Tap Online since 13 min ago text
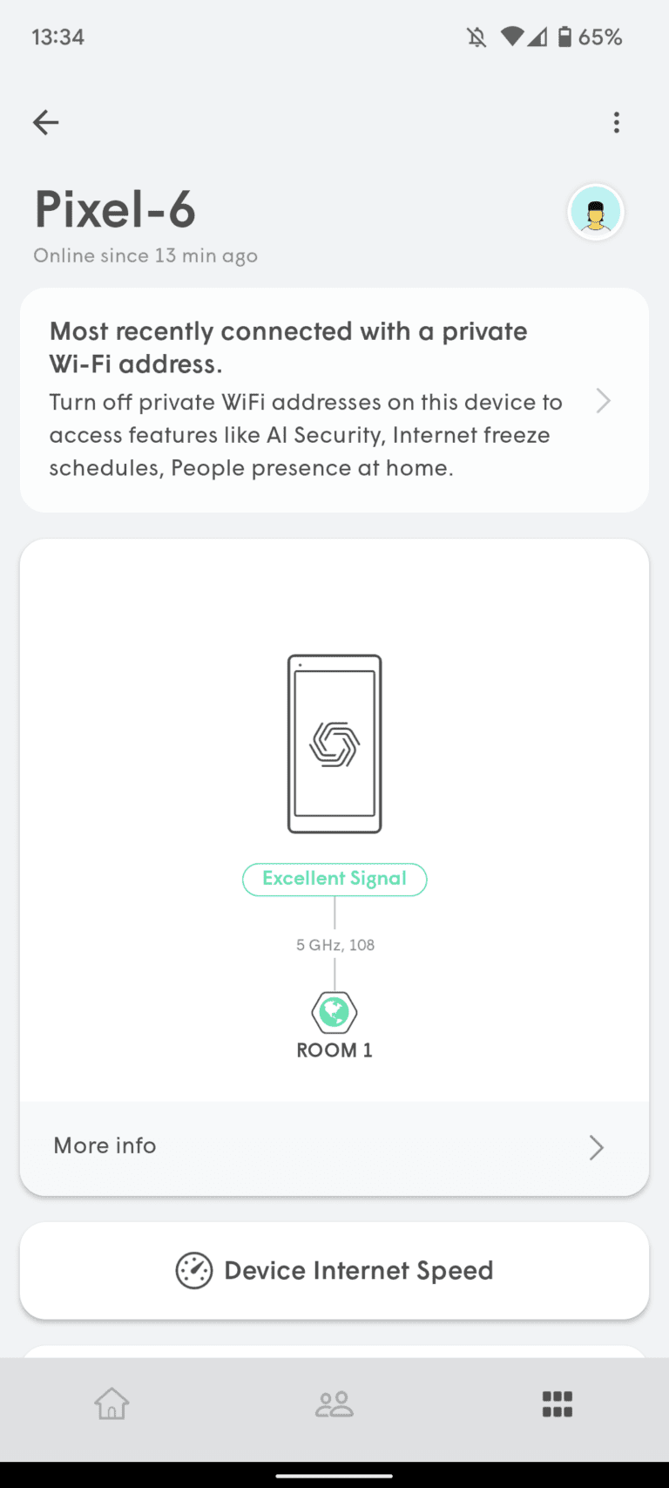The height and width of the screenshot is (1488, 669). (145, 255)
